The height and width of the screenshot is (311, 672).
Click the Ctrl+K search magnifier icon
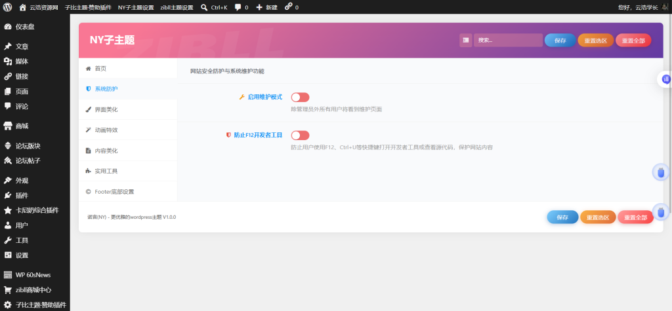click(x=204, y=7)
